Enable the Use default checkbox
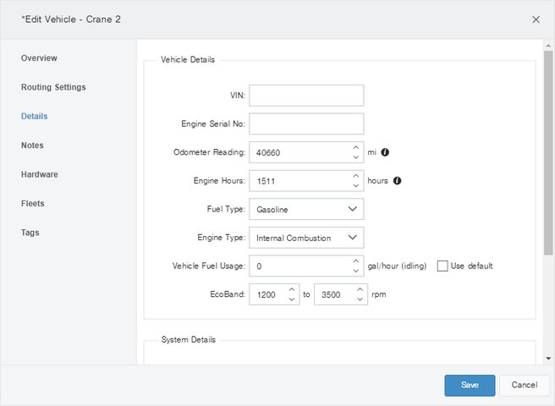This screenshot has width=555, height=406. tap(442, 266)
